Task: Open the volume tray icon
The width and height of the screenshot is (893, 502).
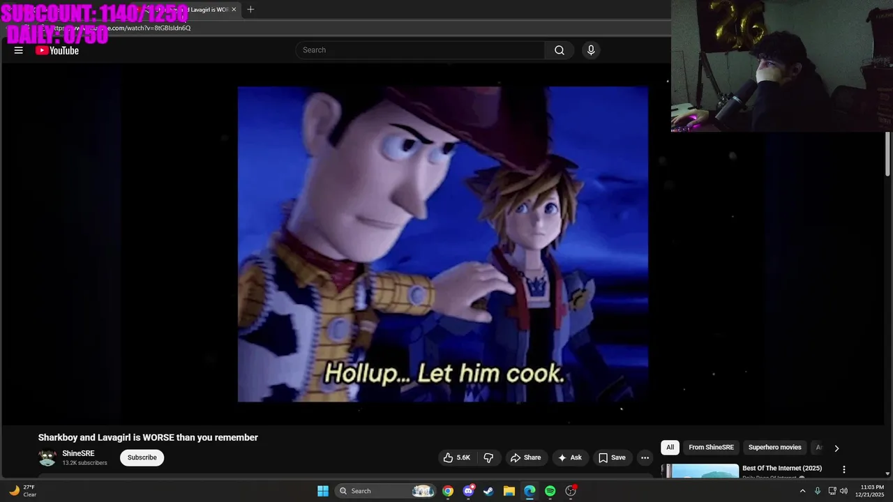Action: click(843, 491)
